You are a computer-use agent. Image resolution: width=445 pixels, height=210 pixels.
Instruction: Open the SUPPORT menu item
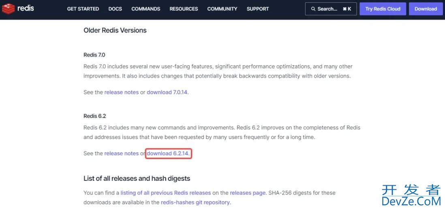pyautogui.click(x=257, y=9)
